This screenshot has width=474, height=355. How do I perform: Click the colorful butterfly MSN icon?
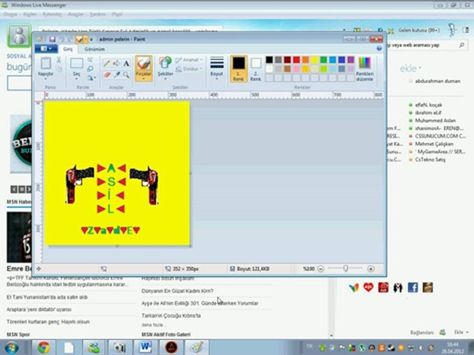pyautogui.click(x=354, y=287)
